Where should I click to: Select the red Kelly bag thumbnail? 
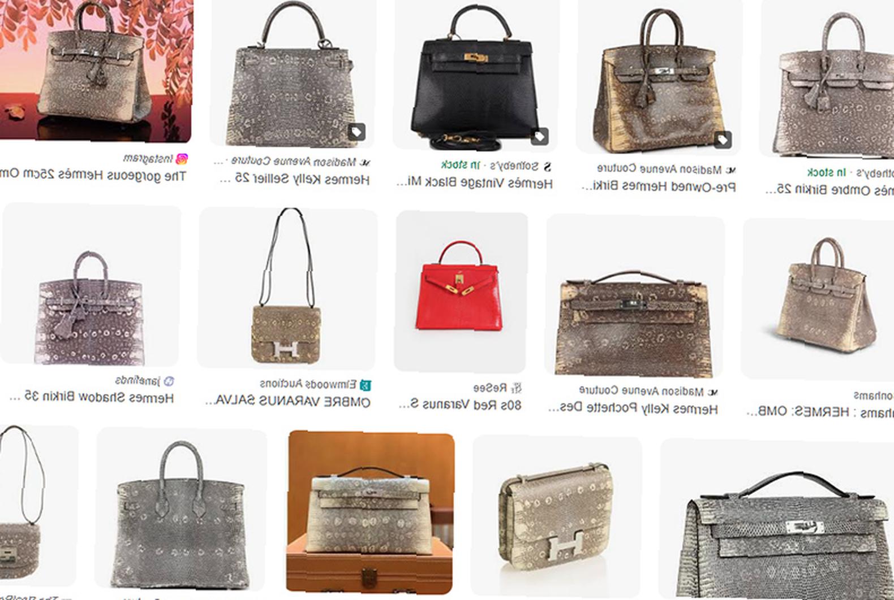461,291
